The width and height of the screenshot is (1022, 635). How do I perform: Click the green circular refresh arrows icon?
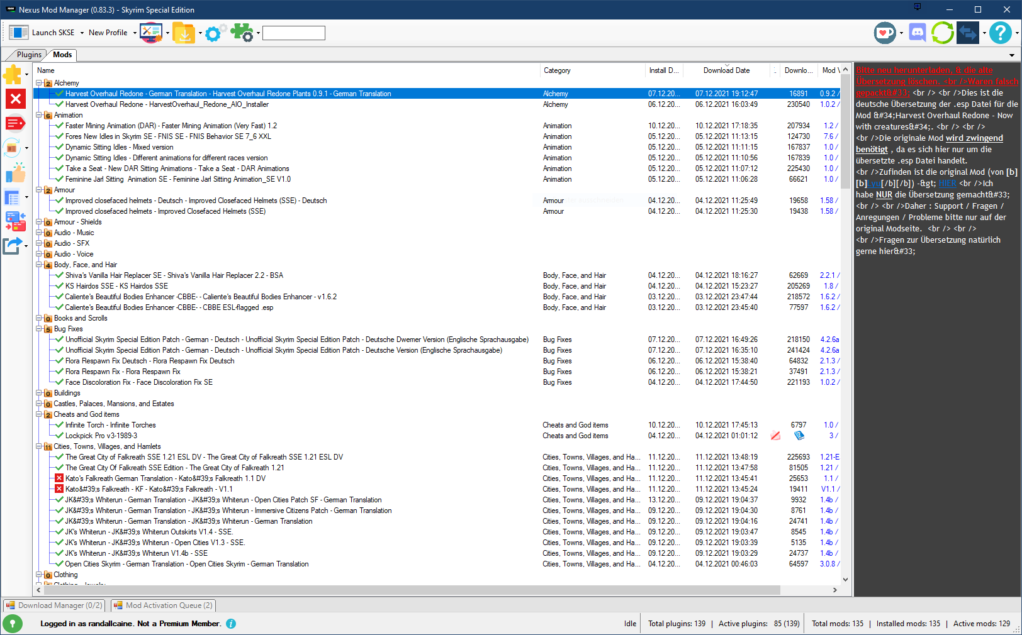[x=942, y=33]
